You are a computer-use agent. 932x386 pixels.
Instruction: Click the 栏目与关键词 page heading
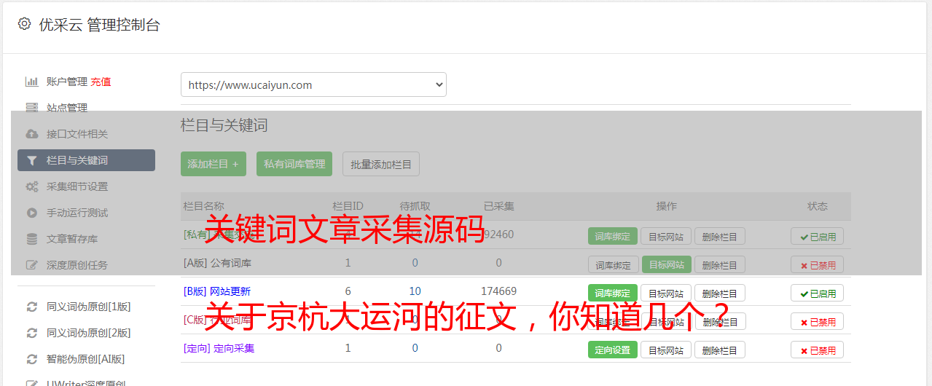coord(224,125)
